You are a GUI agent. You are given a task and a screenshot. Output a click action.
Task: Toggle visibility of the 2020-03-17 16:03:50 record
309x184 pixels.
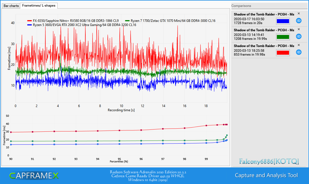point(299,21)
